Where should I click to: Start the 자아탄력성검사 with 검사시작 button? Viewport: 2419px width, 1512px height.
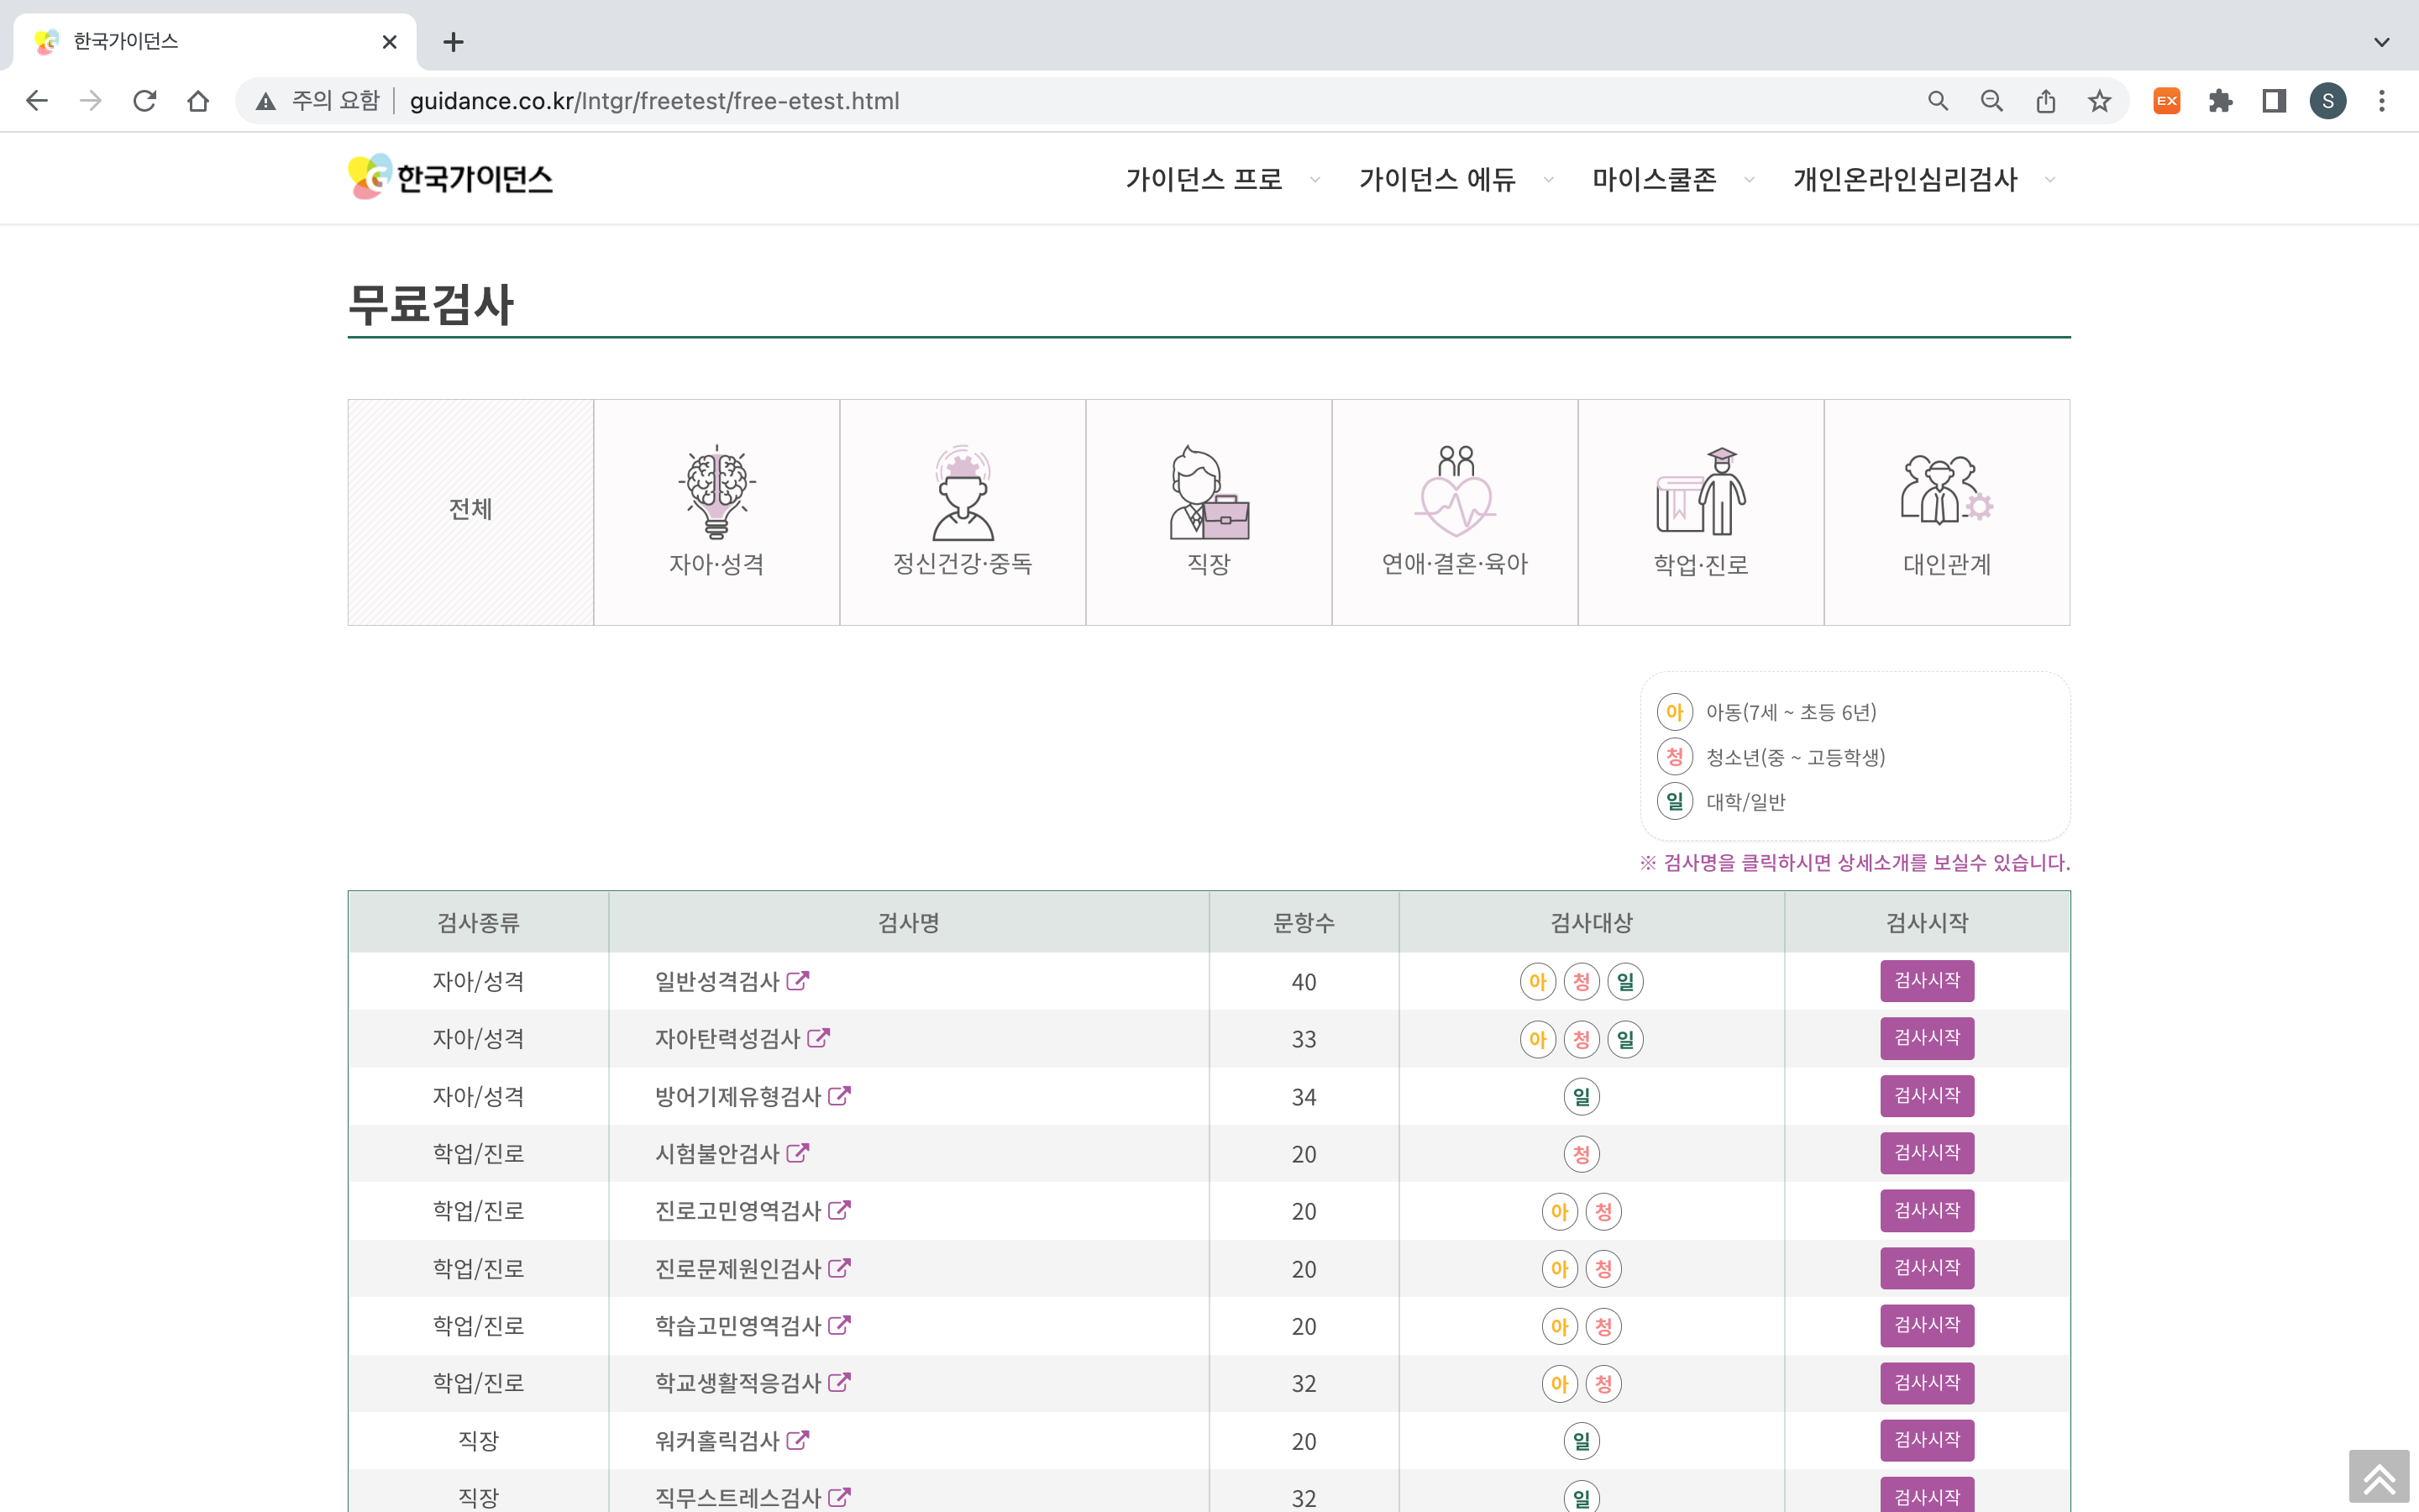(1926, 1038)
